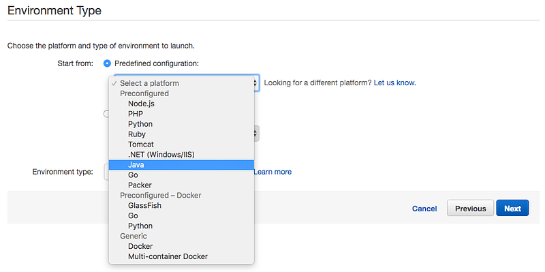Viewport: 545px width, 272px height.
Task: Select GlassFish under Preconfigured – Docker
Action: [x=181, y=206]
